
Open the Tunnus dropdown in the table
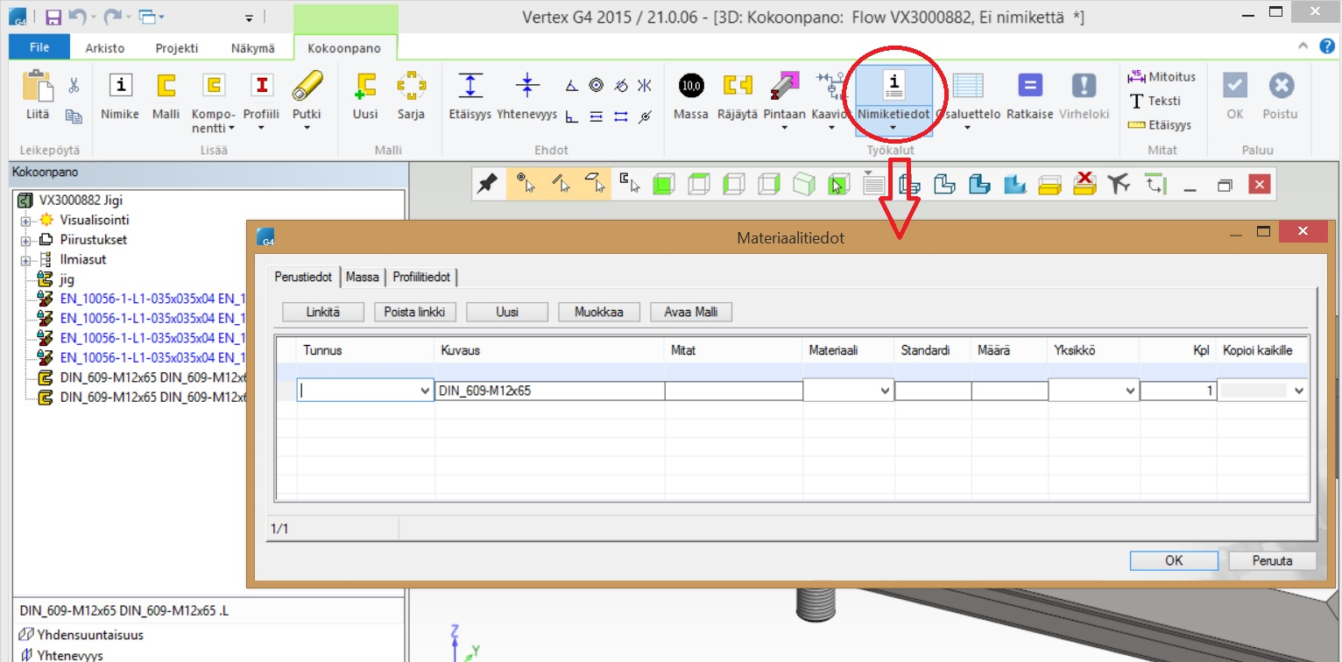[426, 391]
